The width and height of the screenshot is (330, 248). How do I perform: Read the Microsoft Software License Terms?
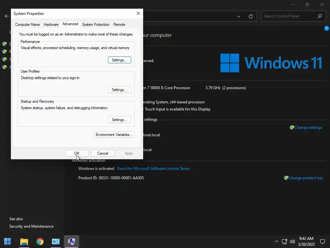coord(153,169)
